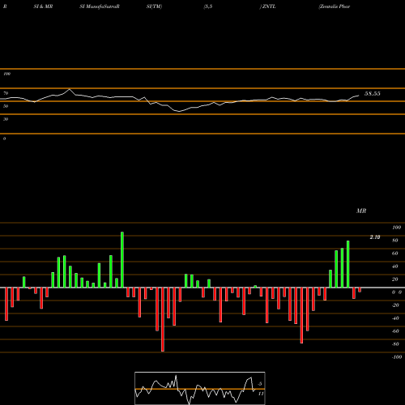The width and height of the screenshot is (405, 405).
Task: Click the 2.10 MR value label
Action: (375, 237)
